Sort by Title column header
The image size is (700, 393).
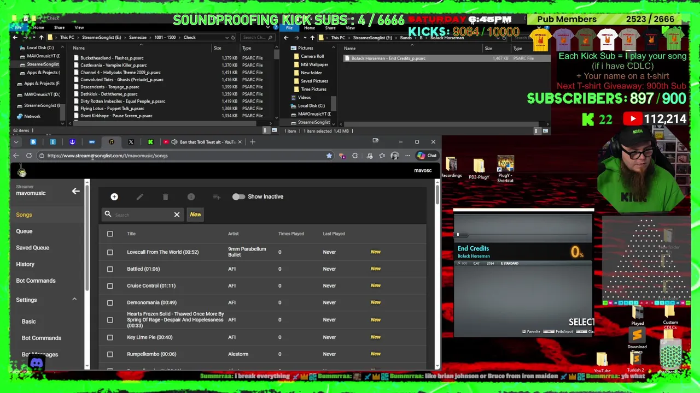(x=131, y=234)
